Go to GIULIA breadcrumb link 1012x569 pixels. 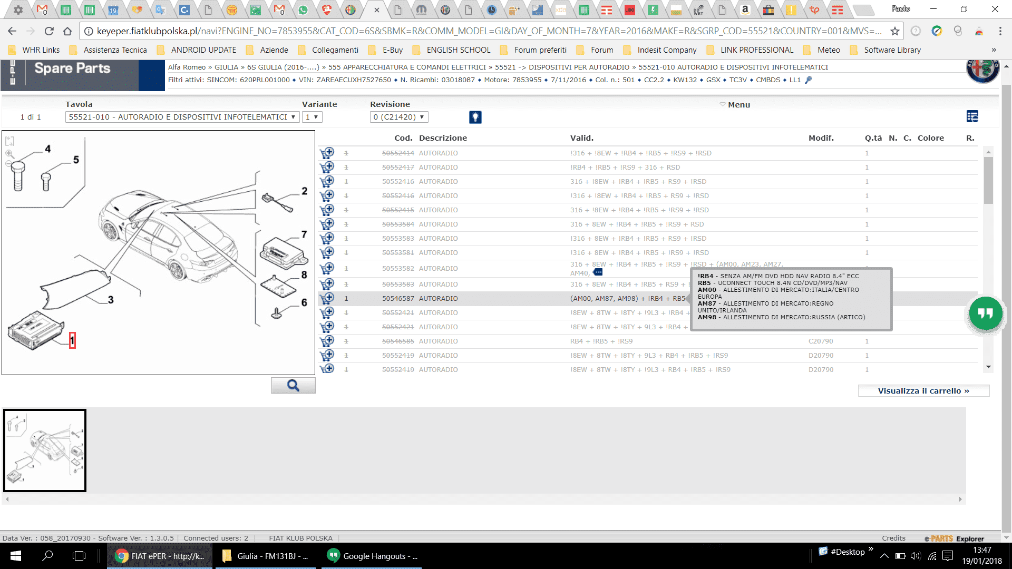click(227, 67)
